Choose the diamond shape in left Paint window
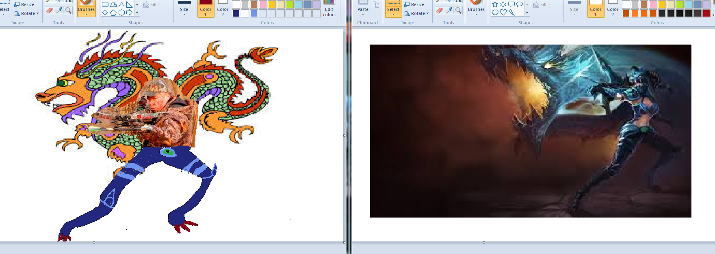This screenshot has width=715, height=254. pos(105,13)
